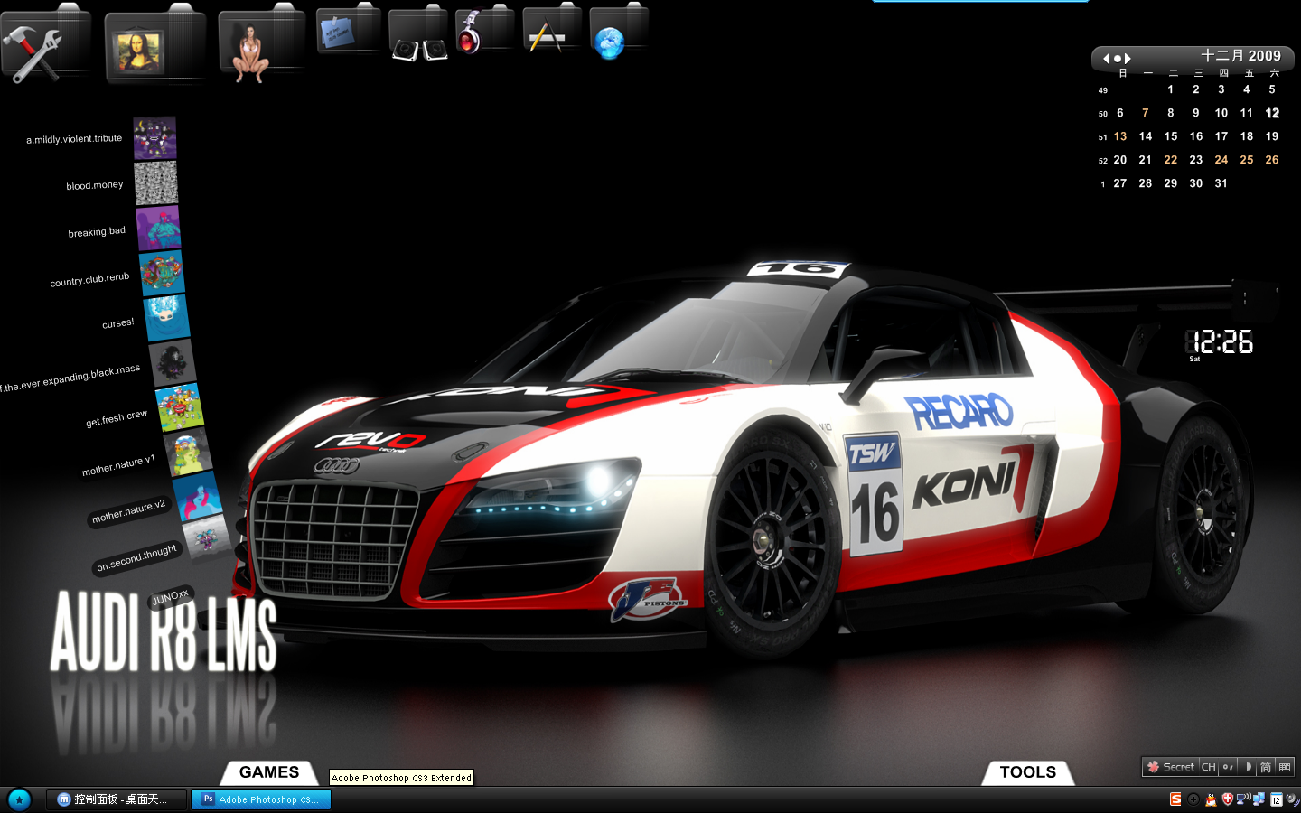Open the TOOLS tab
Image resolution: width=1301 pixels, height=813 pixels.
coord(1027,772)
